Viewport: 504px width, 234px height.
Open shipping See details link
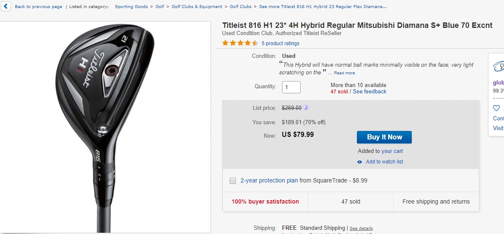361,229
